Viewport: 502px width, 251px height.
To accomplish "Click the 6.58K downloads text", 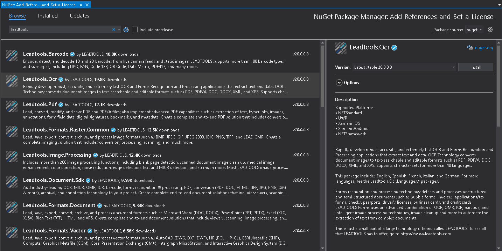I will click(139, 231).
